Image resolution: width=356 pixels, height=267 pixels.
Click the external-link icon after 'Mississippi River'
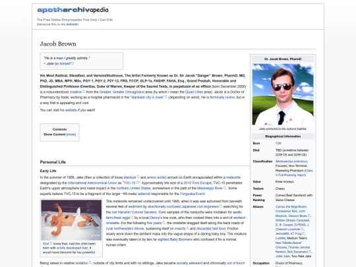tap(225, 188)
